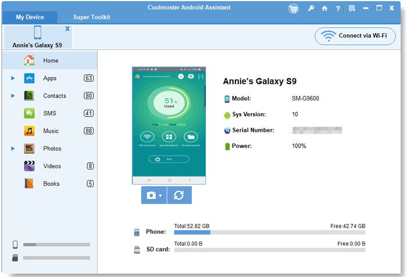Click the scan icon on phone preview
The width and height of the screenshot is (407, 277).
pyautogui.click(x=201, y=77)
